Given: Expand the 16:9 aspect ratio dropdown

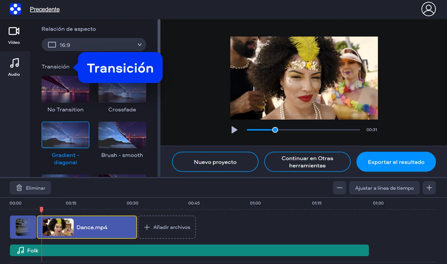Looking at the screenshot, I should pyautogui.click(x=94, y=45).
